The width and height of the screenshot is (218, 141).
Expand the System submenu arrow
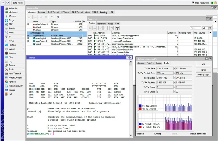coord(23,49)
